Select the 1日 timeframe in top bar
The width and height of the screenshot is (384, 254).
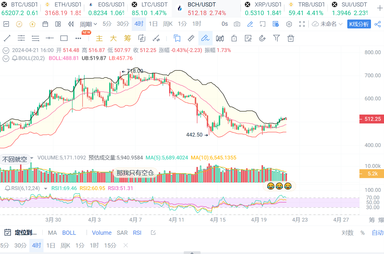click(x=153, y=24)
